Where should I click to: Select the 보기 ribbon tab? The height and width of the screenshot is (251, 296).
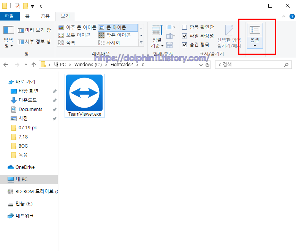[x=65, y=16]
